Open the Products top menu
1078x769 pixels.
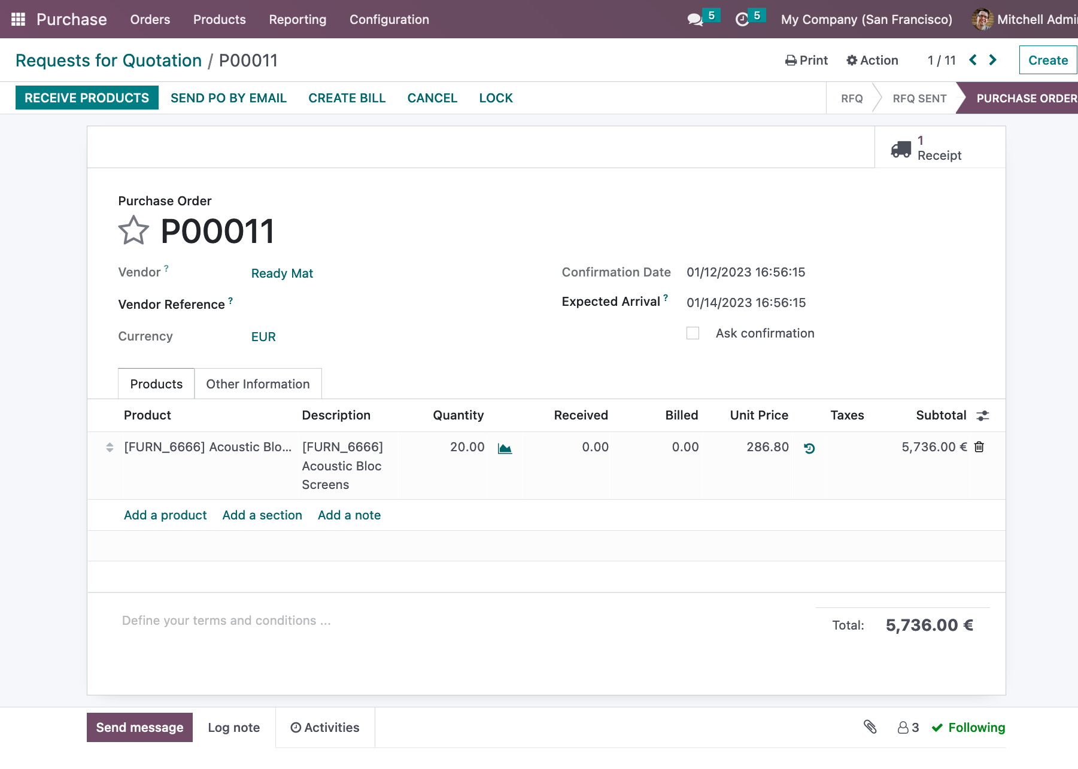point(220,20)
